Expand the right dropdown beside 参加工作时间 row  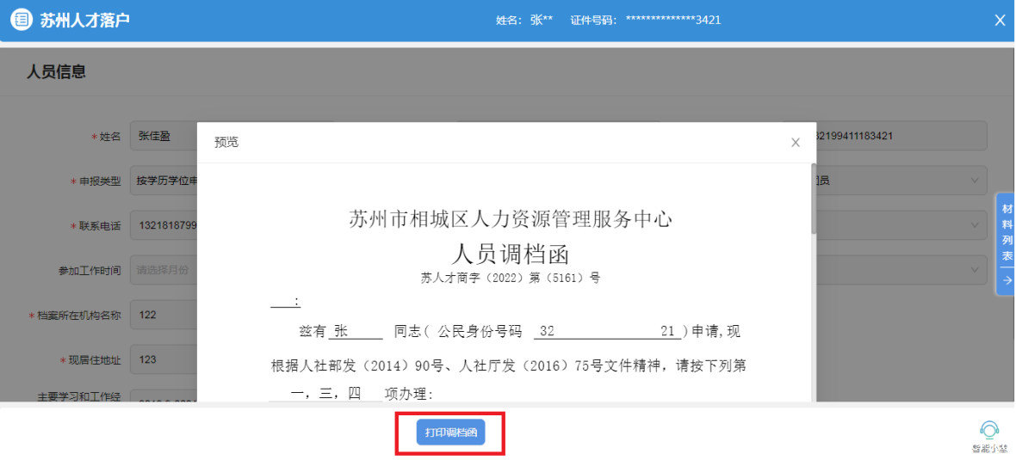(x=975, y=270)
